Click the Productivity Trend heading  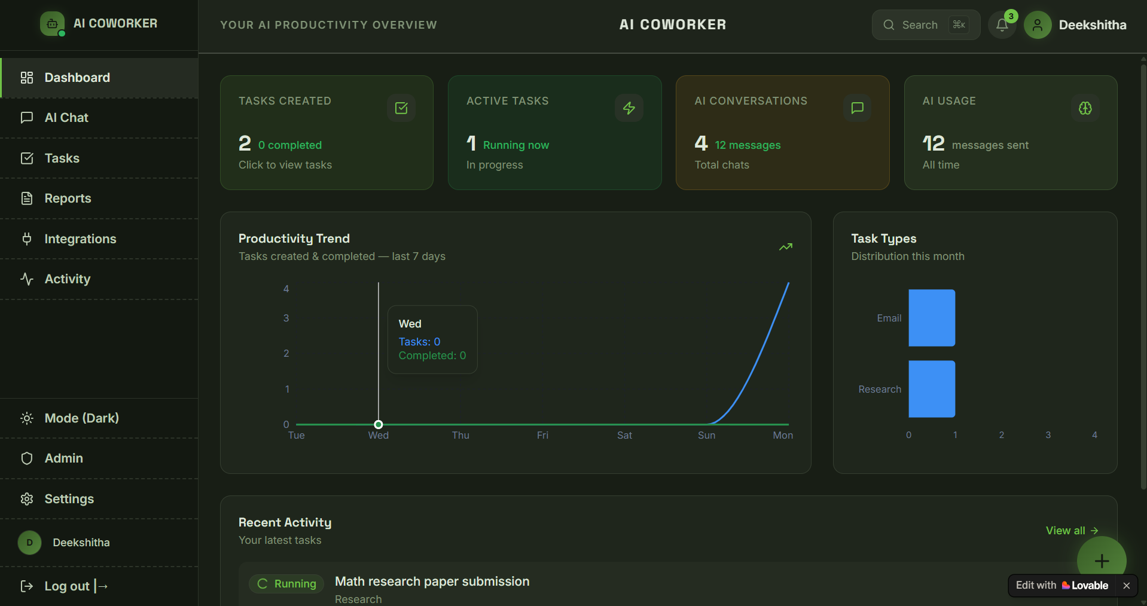pyautogui.click(x=294, y=238)
